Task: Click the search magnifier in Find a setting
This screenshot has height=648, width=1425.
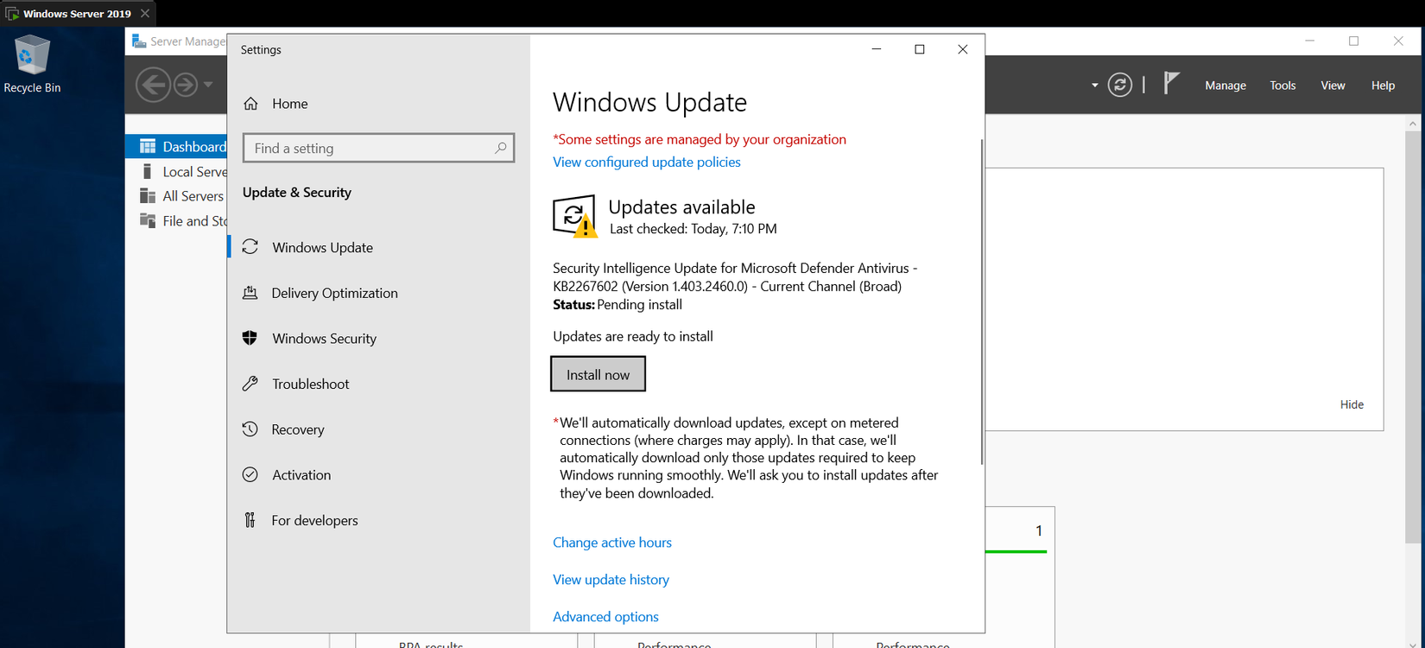Action: 500,148
